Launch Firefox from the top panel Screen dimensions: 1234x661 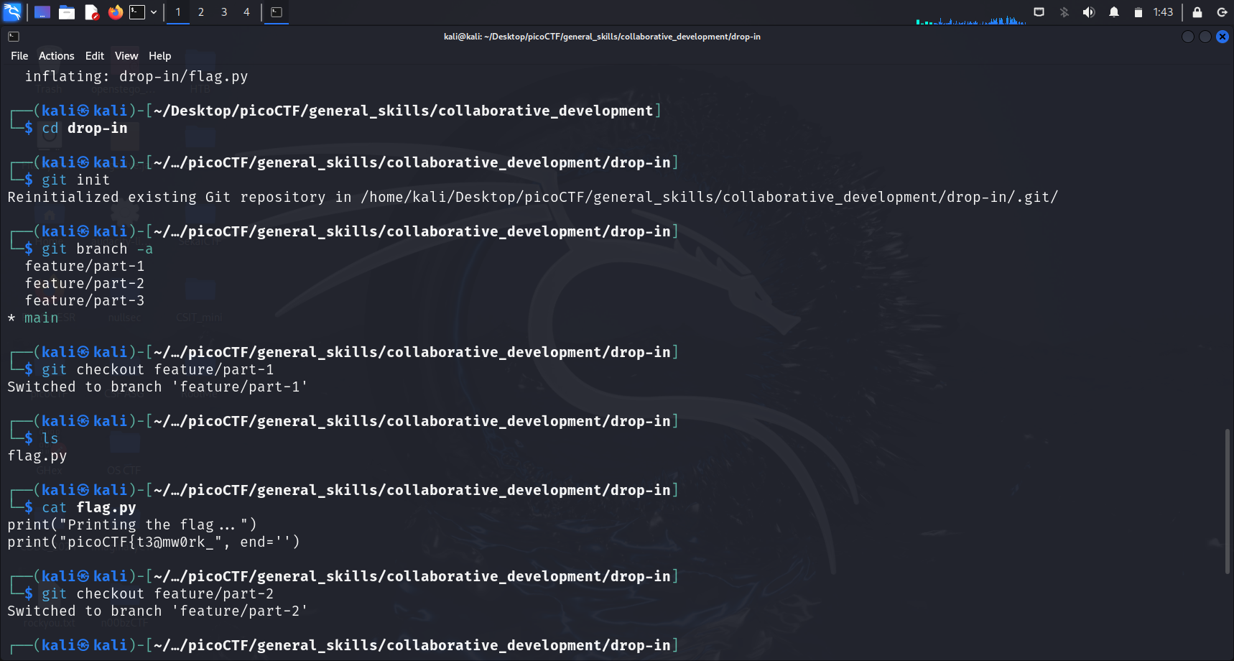tap(115, 12)
